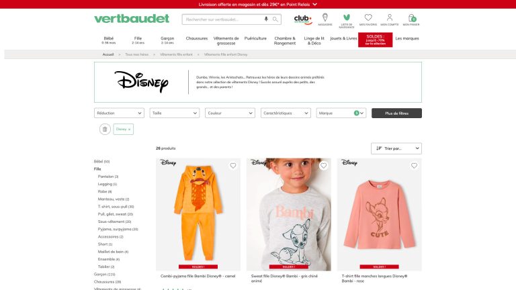The height and width of the screenshot is (290, 516).
Task: Expand the Réduction filter dropdown
Action: [119, 113]
